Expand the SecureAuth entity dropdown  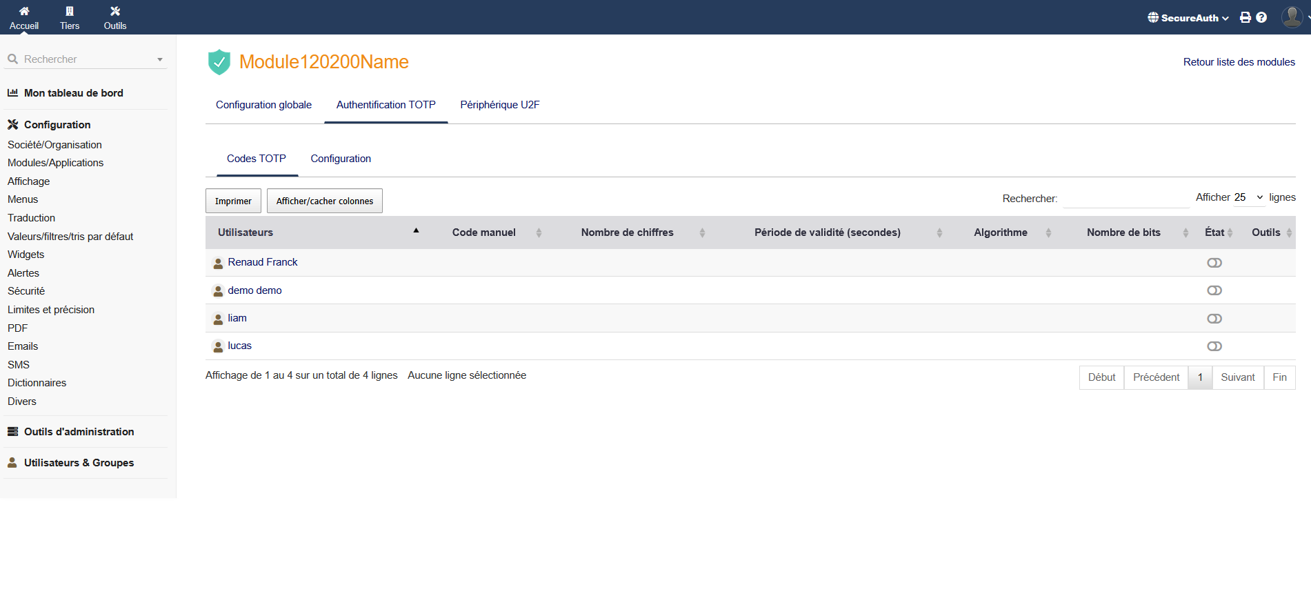1188,18
